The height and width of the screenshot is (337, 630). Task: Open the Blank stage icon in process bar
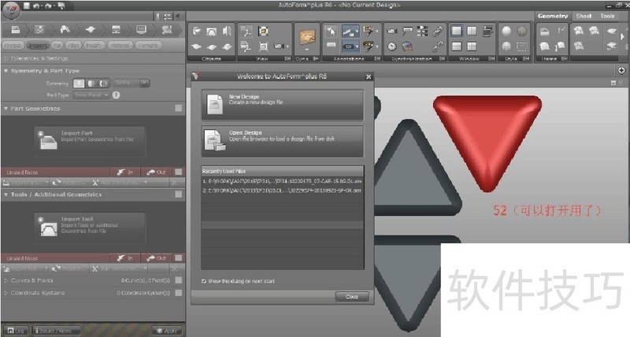[x=91, y=29]
